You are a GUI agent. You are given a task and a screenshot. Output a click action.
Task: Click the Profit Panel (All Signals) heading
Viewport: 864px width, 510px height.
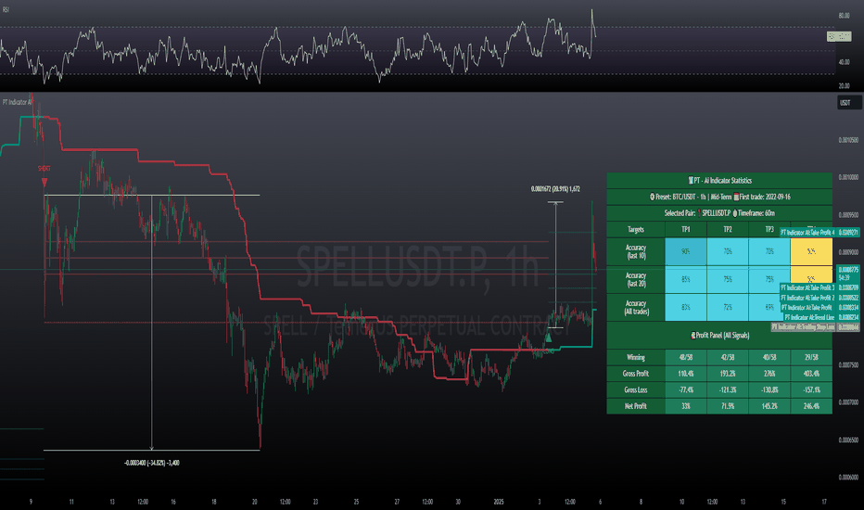click(x=719, y=336)
